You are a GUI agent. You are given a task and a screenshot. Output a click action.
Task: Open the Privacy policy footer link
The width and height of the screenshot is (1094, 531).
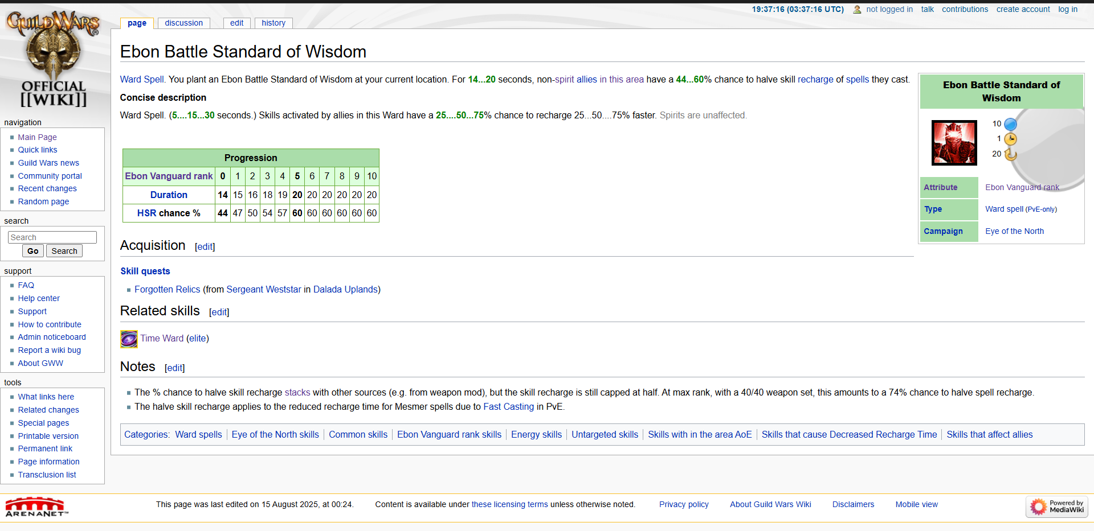(x=684, y=504)
